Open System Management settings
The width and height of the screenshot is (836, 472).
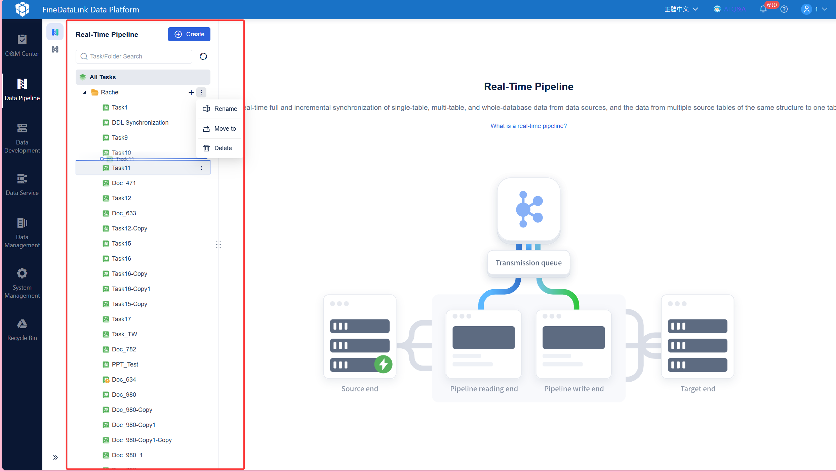point(22,284)
